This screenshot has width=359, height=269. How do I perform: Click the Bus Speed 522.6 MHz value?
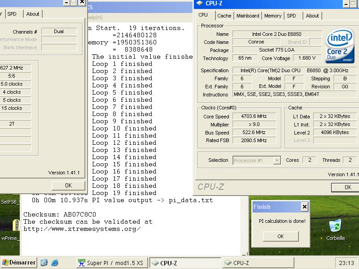point(254,132)
